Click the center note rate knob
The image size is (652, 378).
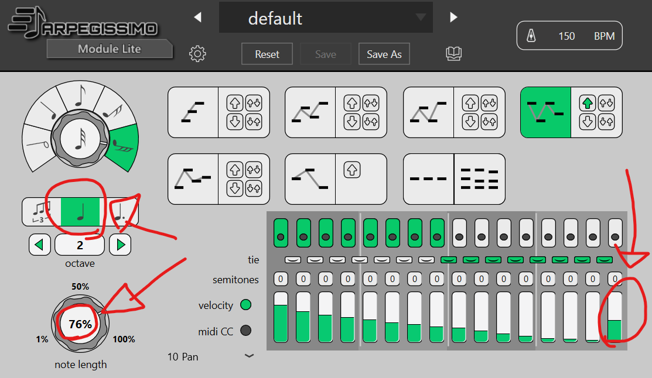click(x=80, y=139)
